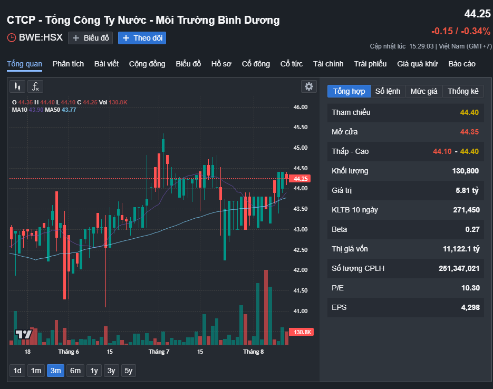Open the Tài chính tab
493x389 pixels.
(328, 64)
